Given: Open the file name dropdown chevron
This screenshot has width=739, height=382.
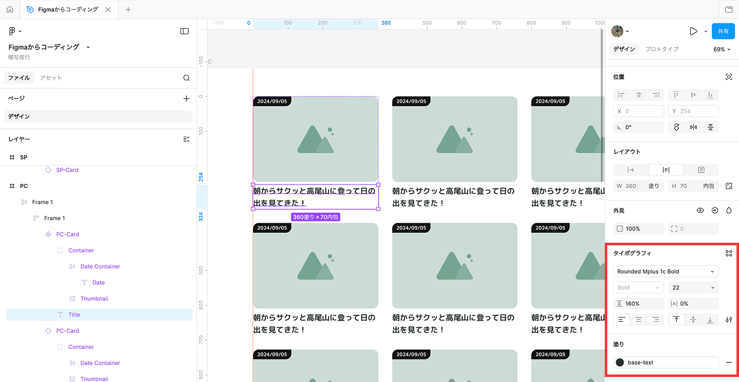Looking at the screenshot, I should [x=88, y=47].
